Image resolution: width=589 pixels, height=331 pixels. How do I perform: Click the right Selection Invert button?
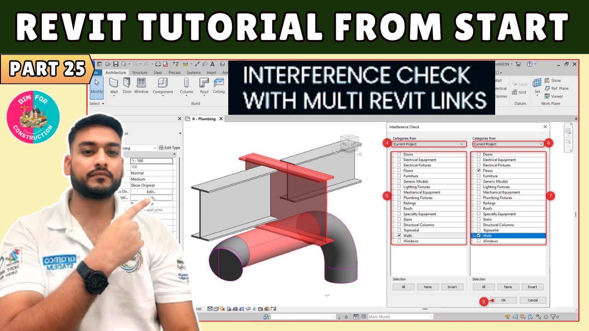[x=532, y=287]
